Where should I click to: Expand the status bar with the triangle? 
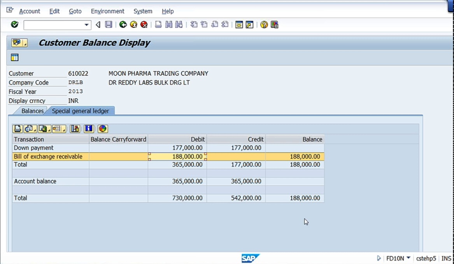379,258
